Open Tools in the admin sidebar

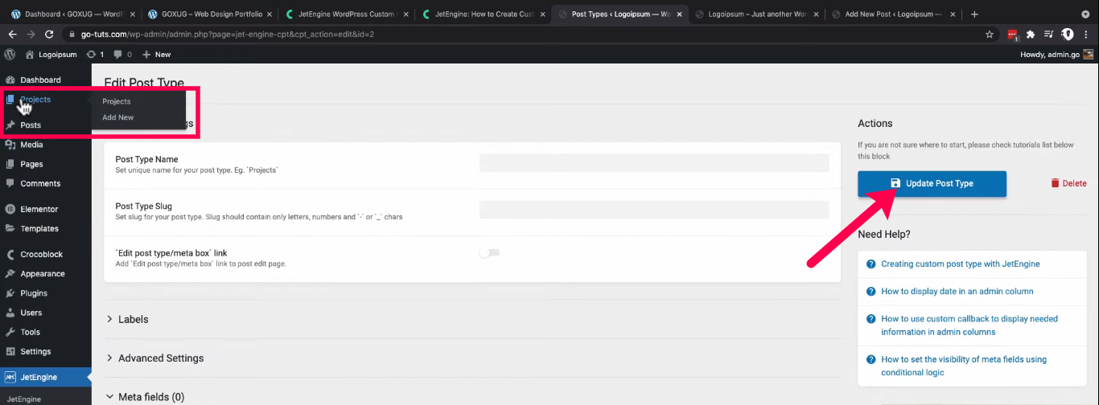click(x=31, y=332)
